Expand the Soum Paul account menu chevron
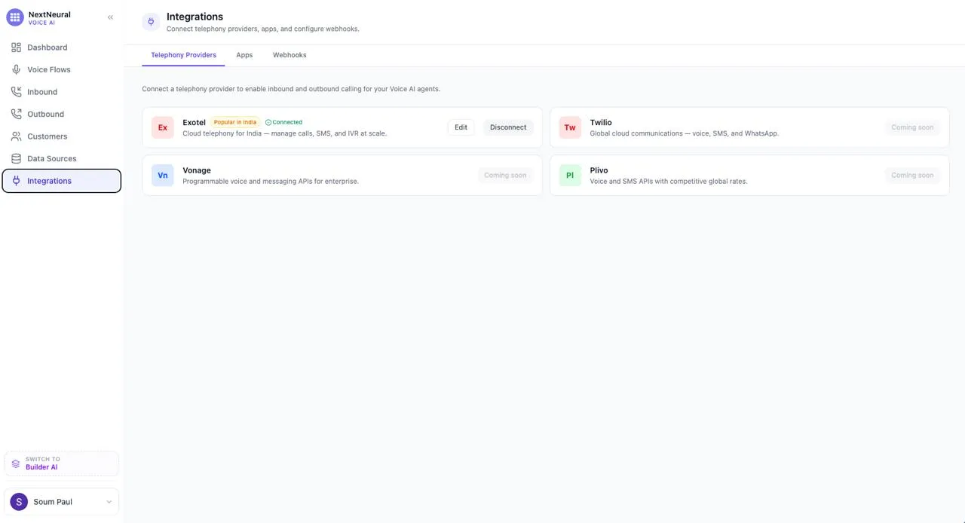This screenshot has height=523, width=965. (x=109, y=502)
